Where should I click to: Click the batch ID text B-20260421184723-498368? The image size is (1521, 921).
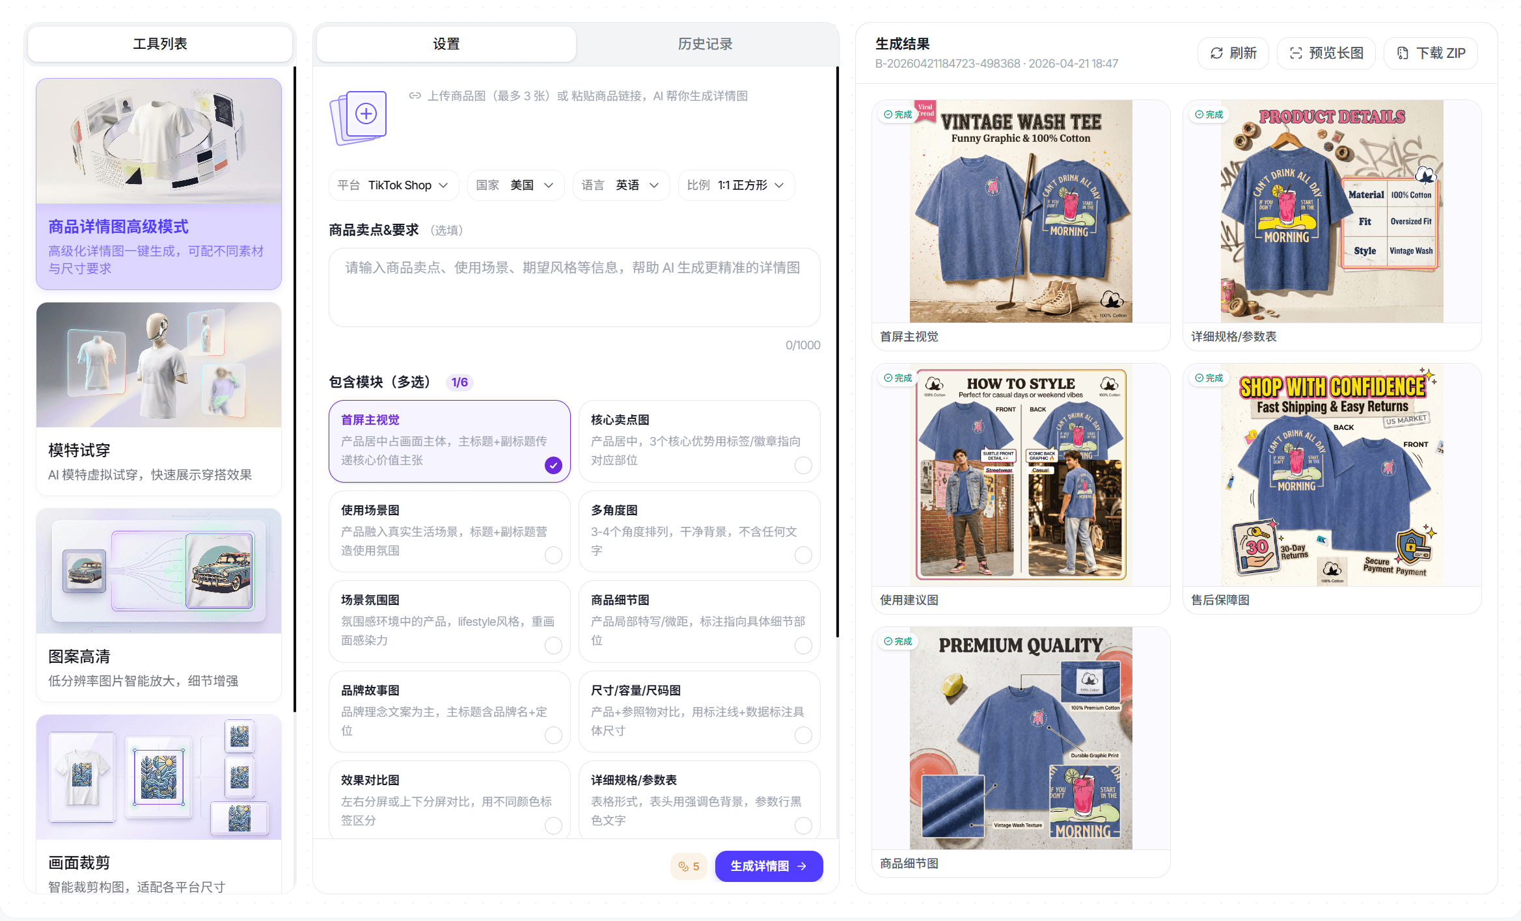[948, 64]
